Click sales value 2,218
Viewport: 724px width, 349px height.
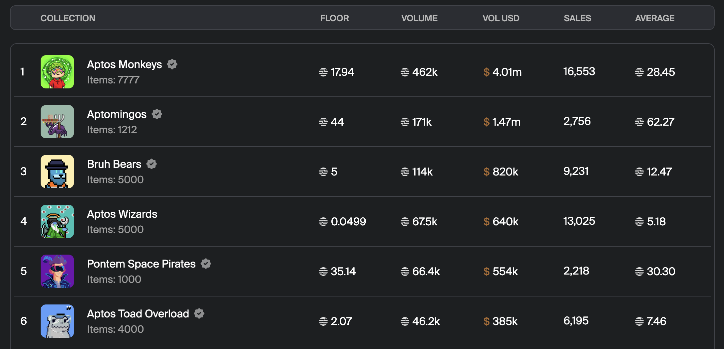pyautogui.click(x=576, y=271)
